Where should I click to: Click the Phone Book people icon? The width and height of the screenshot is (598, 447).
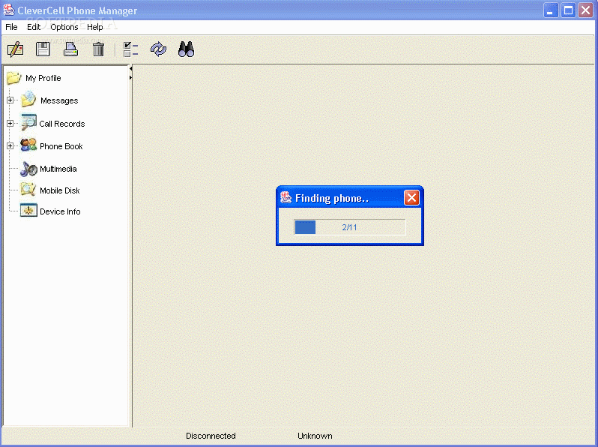(28, 145)
